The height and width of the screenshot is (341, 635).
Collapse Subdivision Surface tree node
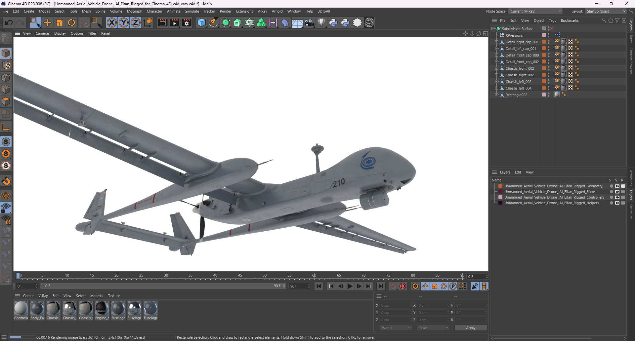493,29
